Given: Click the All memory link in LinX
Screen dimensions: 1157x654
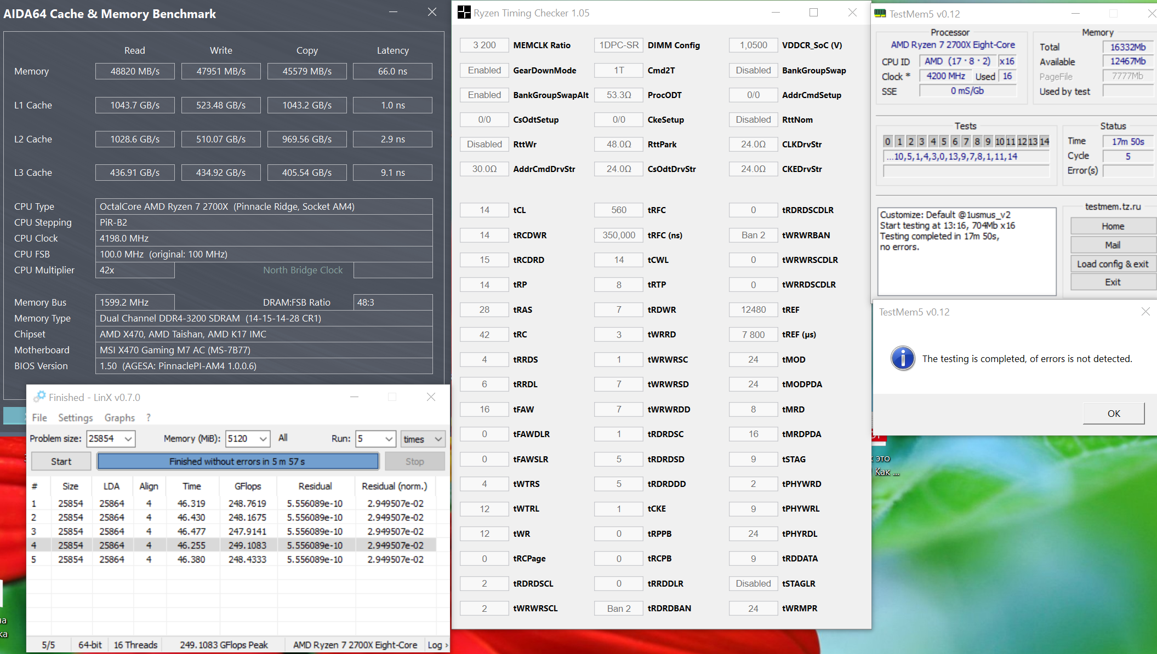Looking at the screenshot, I should (283, 438).
